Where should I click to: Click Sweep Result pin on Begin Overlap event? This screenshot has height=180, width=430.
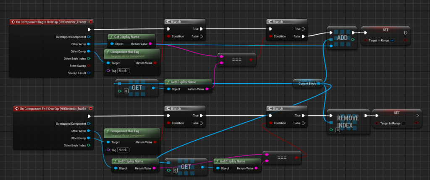(89, 73)
